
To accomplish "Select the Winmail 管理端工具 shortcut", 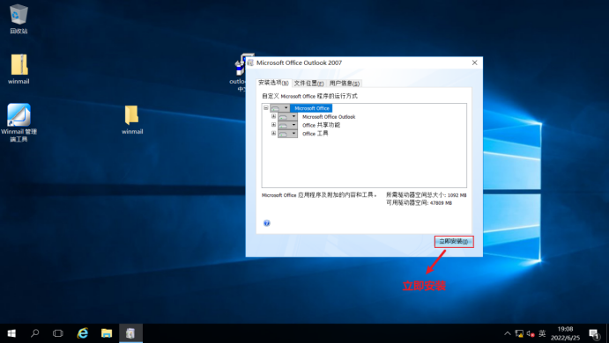I will pos(19,122).
